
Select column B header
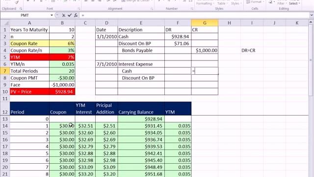point(62,23)
